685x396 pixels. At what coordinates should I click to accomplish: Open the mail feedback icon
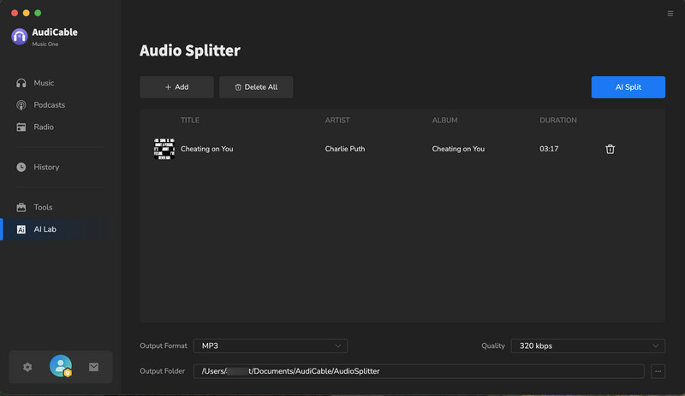93,367
